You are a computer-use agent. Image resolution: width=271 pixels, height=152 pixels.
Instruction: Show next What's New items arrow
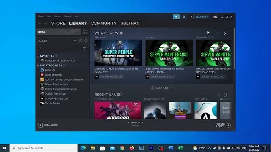pos(225,33)
